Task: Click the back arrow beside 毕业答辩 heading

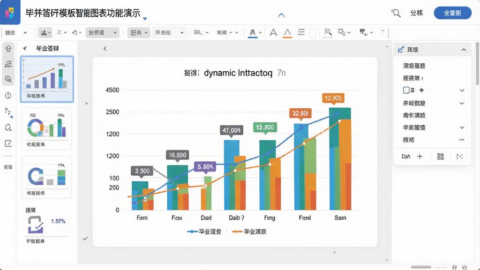Action: (25, 48)
